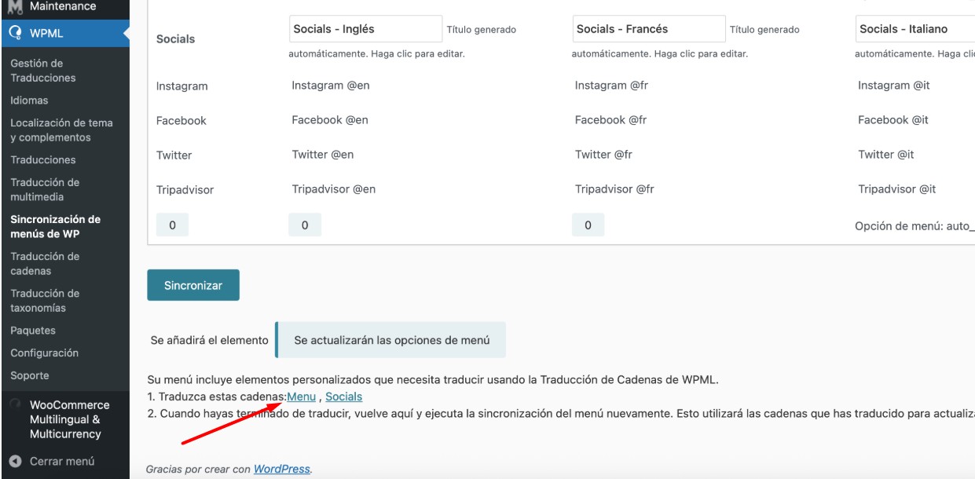Click the Instagram label in first column

[x=182, y=86]
